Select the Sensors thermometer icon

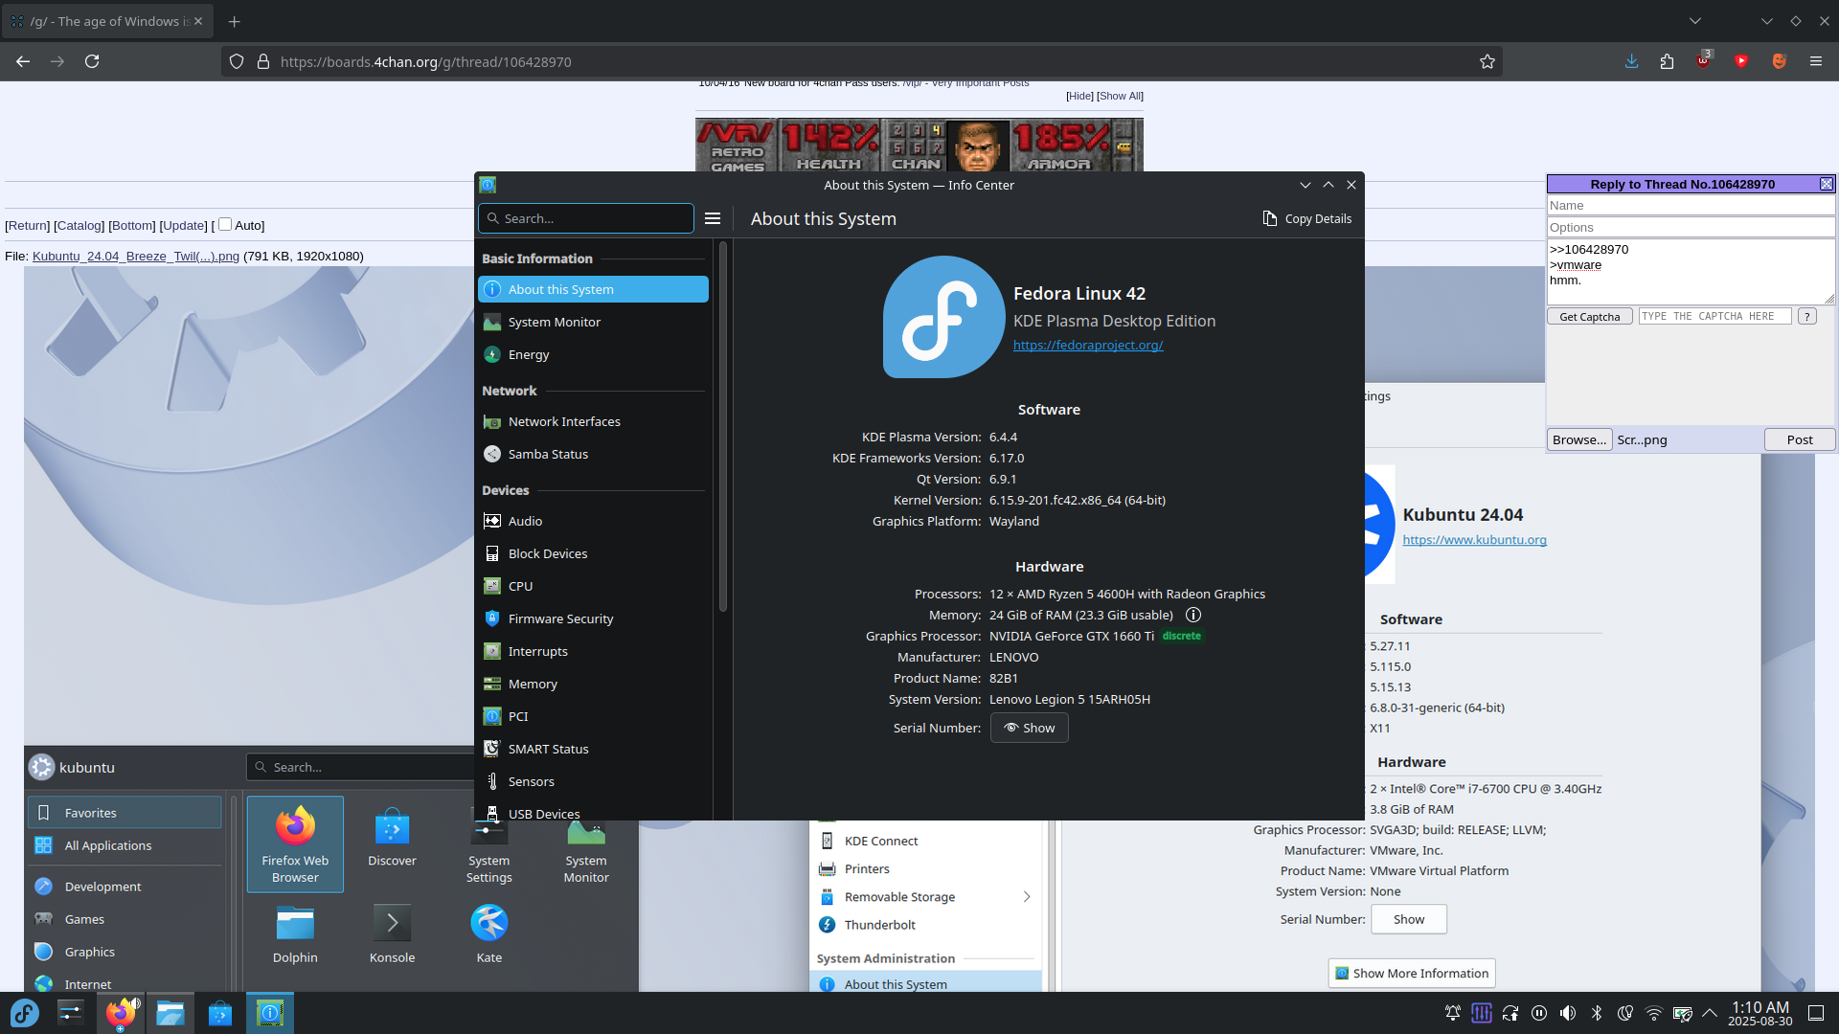point(491,781)
